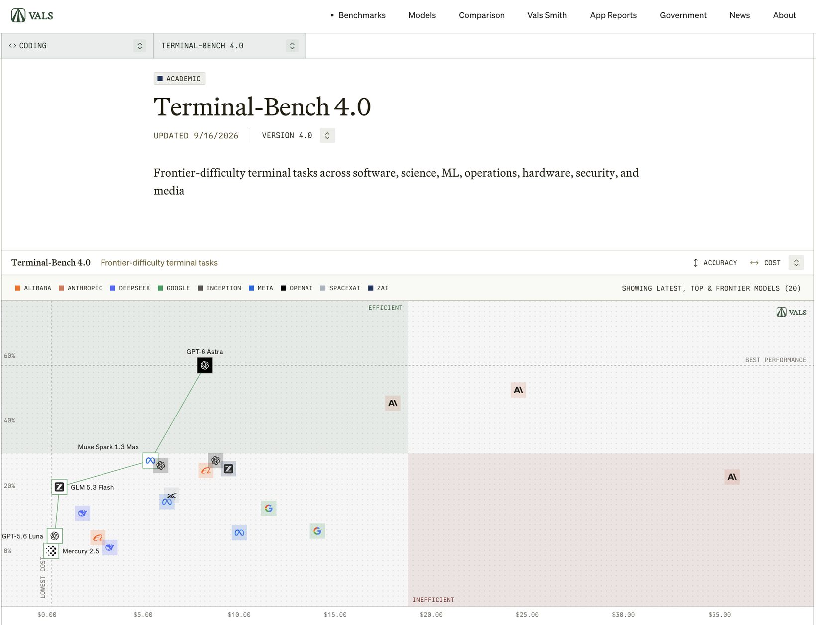Select the GPT-5.6 Luna marker

tap(55, 536)
